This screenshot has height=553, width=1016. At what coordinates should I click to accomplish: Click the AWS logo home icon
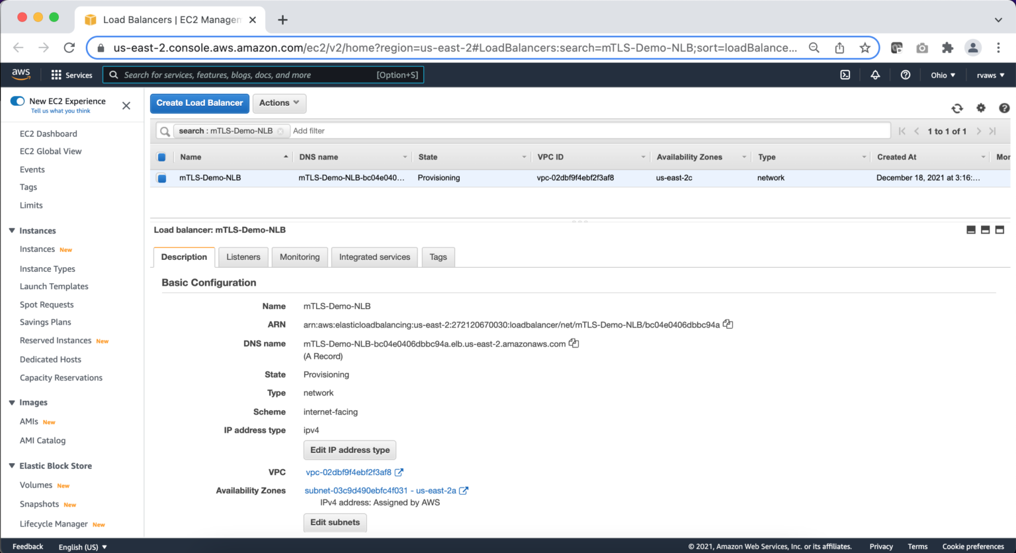click(x=21, y=74)
